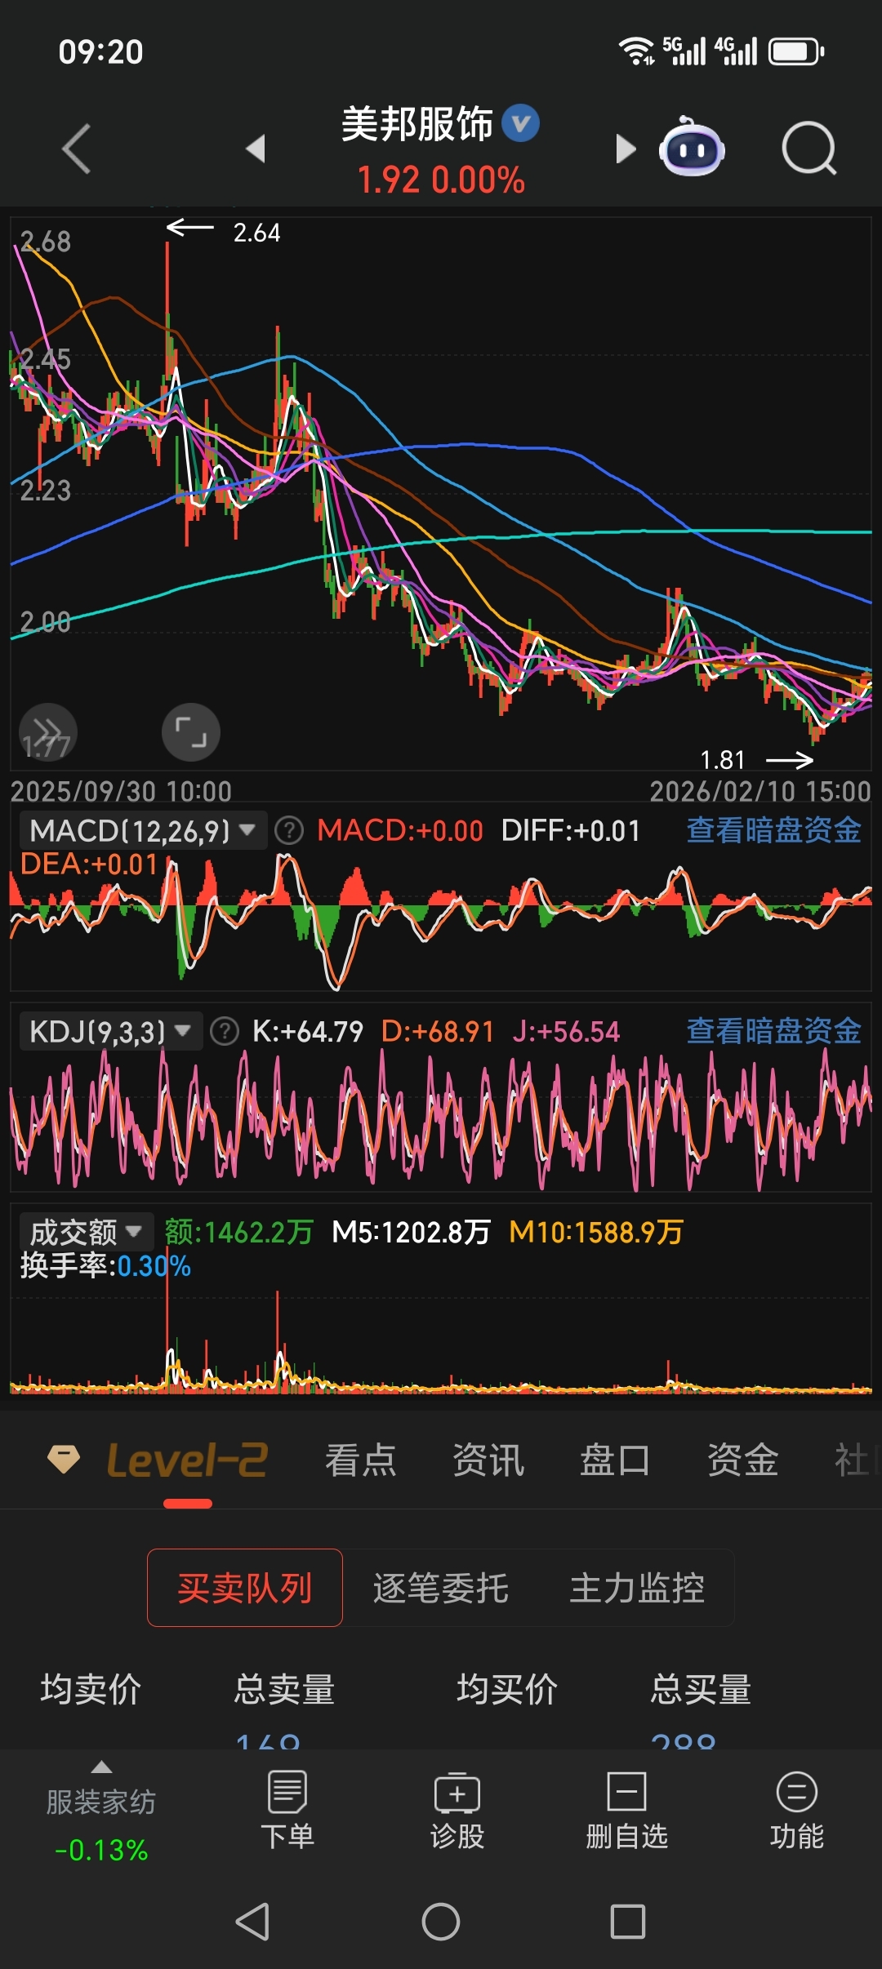
Task: Switch to 盘口 tab
Action: coord(615,1460)
